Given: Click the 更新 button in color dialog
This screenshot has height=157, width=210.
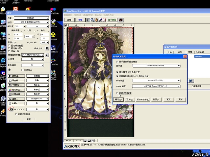Looking at the screenshot, I should coord(180,99).
